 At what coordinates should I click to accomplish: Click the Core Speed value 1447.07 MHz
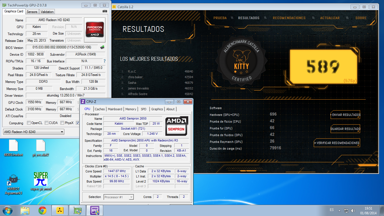coord(117,171)
